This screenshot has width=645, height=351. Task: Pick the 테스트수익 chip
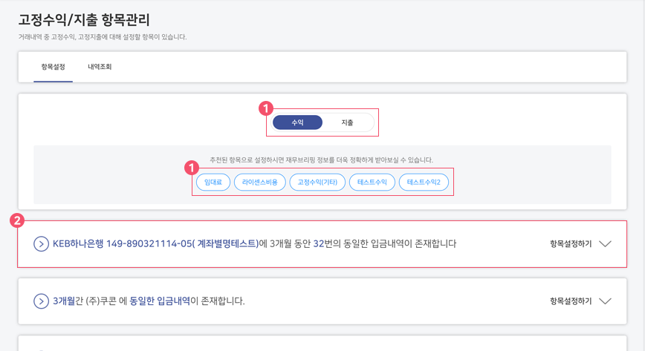click(x=372, y=182)
